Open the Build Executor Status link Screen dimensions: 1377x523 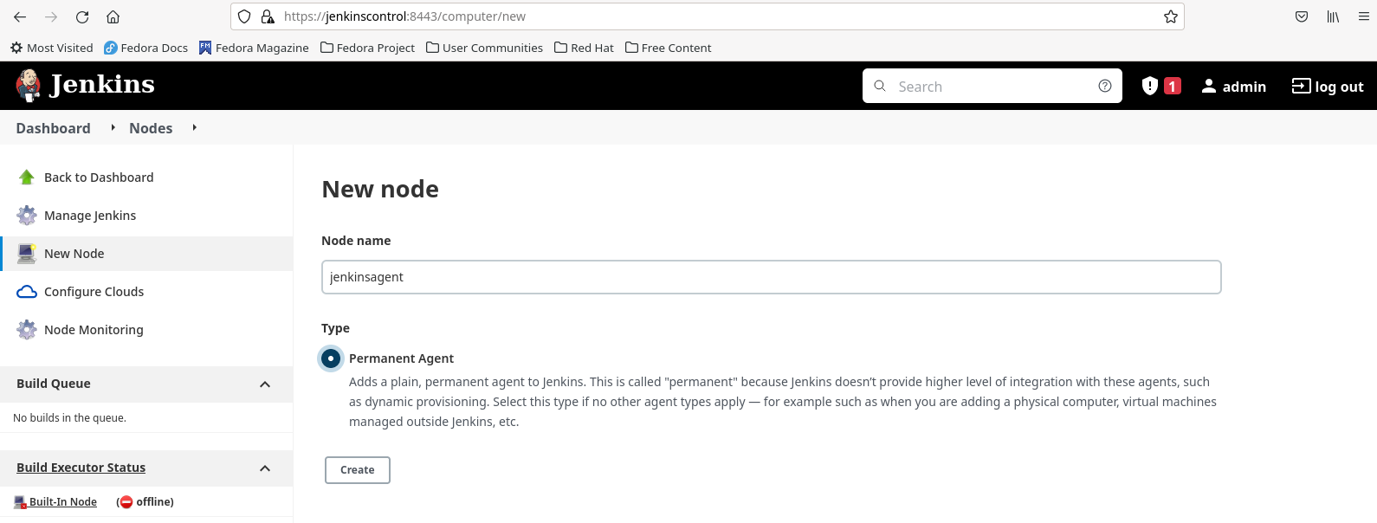pyautogui.click(x=81, y=468)
